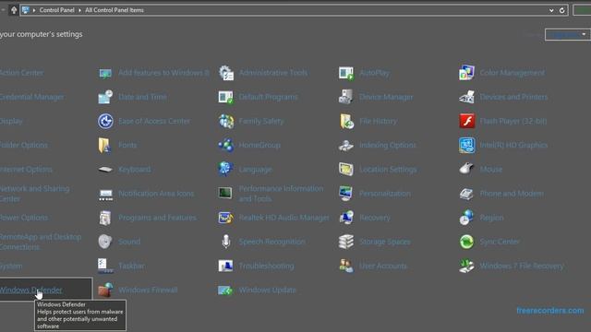The image size is (591, 332).
Task: Select Control Panel in the breadcrumb path
Action: (57, 10)
